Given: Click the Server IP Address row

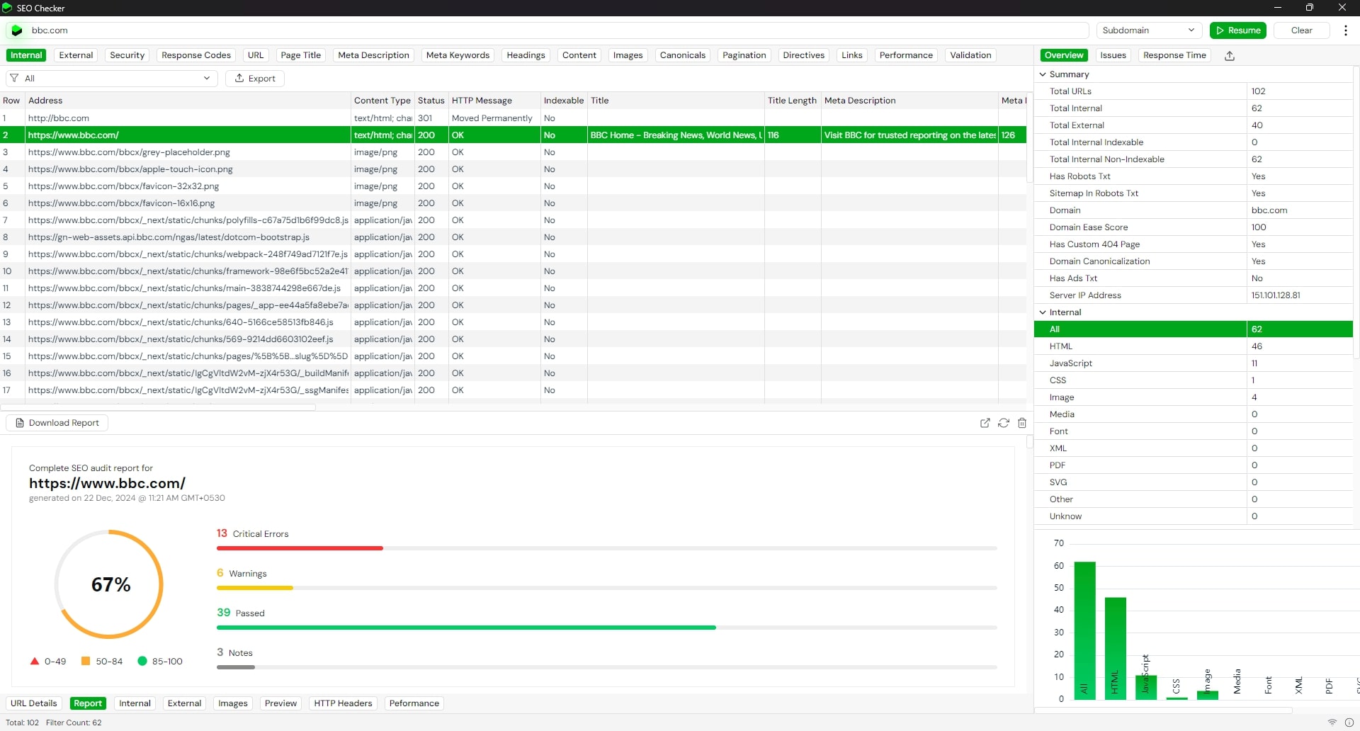Looking at the screenshot, I should click(x=1194, y=295).
